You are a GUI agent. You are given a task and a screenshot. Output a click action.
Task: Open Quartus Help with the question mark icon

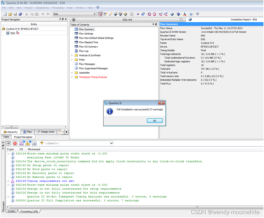pyautogui.click(x=191, y=14)
